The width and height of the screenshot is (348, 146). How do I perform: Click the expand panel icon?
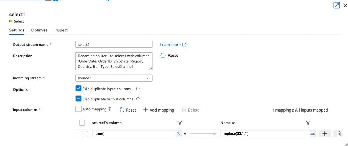point(336,5)
